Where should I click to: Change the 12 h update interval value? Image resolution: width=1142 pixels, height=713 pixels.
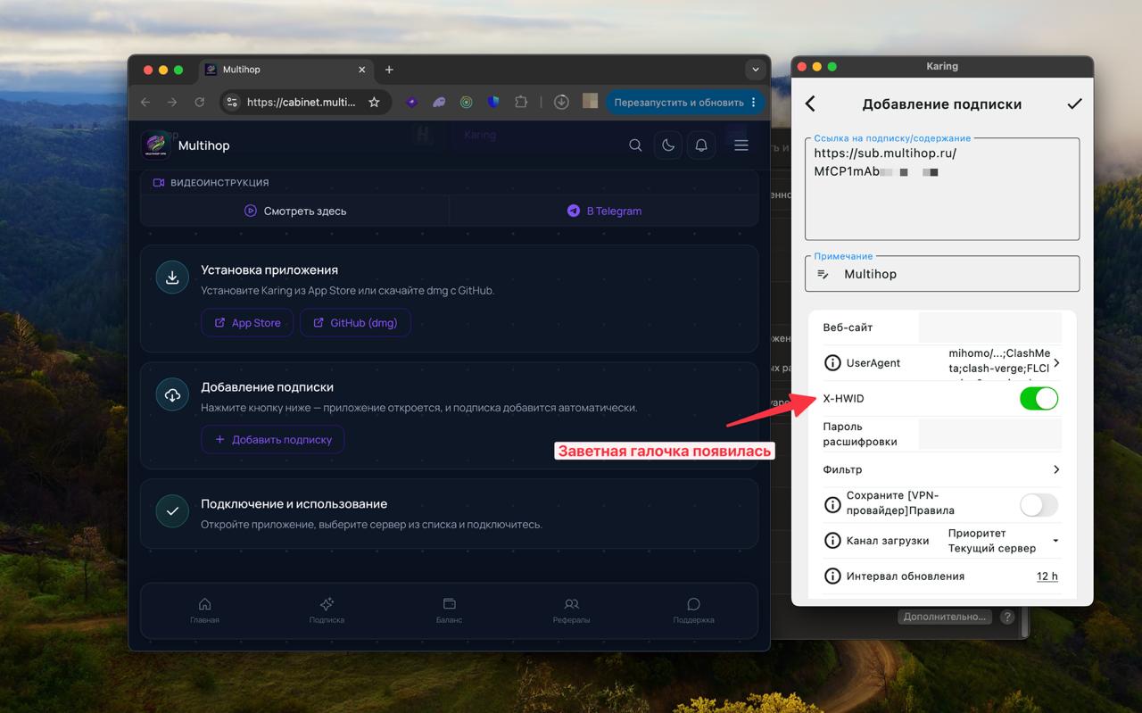1047,576
